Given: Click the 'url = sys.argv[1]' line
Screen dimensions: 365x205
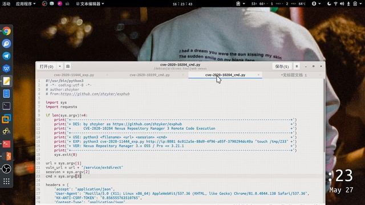Looking at the screenshot, I should click(x=63, y=163).
